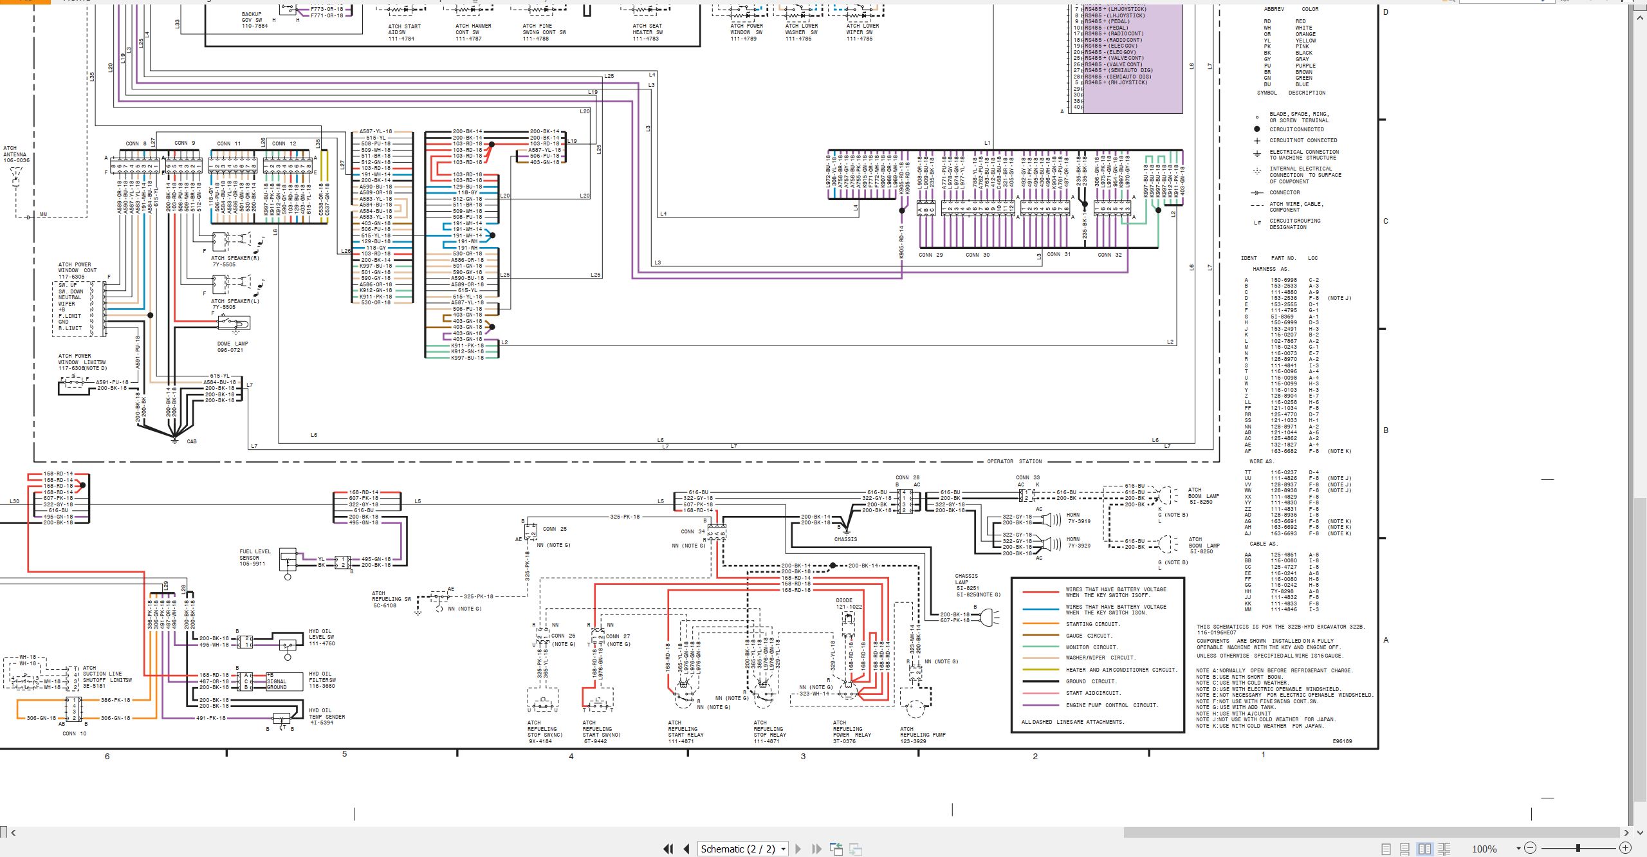The image size is (1647, 857).
Task: Zoom in with the plus button
Action: click(1625, 848)
